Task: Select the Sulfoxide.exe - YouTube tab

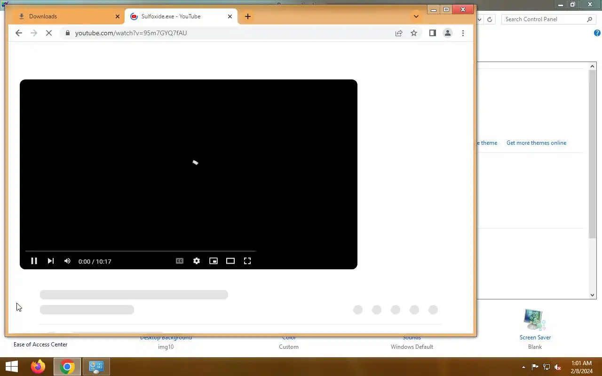Action: [x=182, y=16]
